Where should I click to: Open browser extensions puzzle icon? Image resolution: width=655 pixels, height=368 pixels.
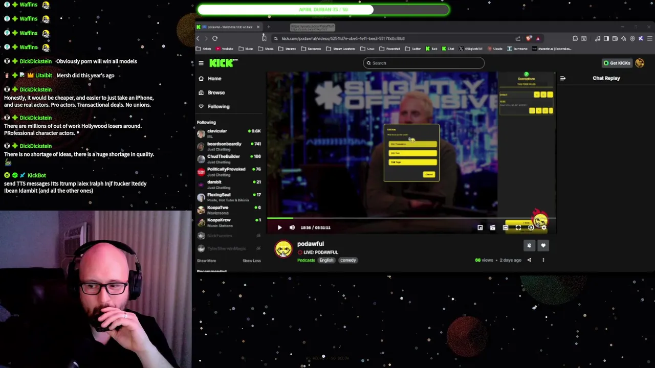(575, 38)
